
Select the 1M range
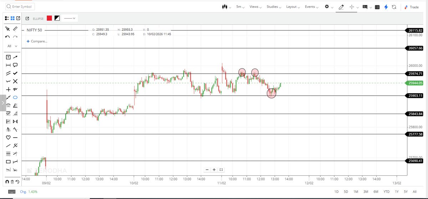tap(356, 192)
